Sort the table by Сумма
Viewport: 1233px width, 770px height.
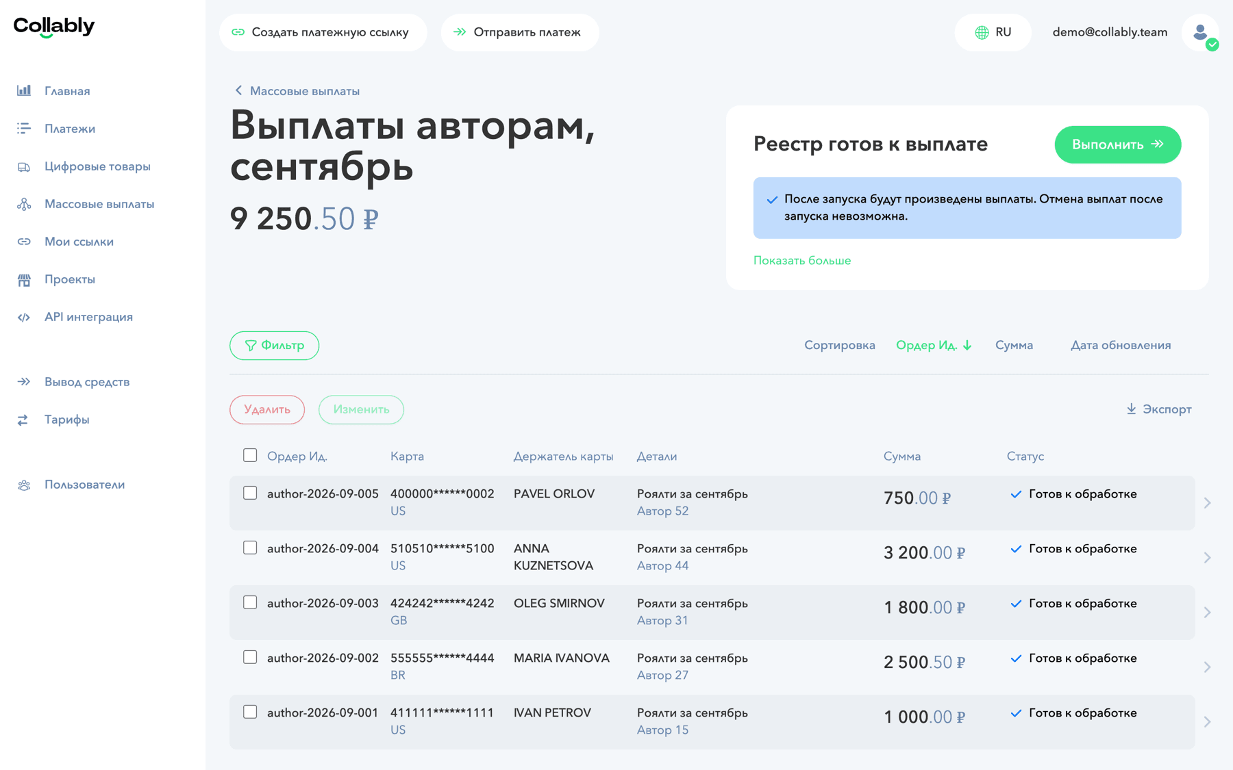click(x=1014, y=345)
